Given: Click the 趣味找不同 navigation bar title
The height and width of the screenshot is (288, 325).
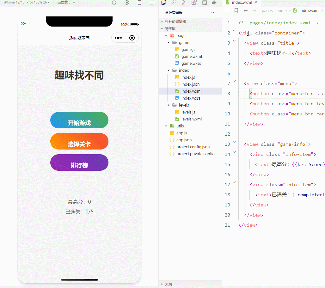Looking at the screenshot, I should coord(79,38).
